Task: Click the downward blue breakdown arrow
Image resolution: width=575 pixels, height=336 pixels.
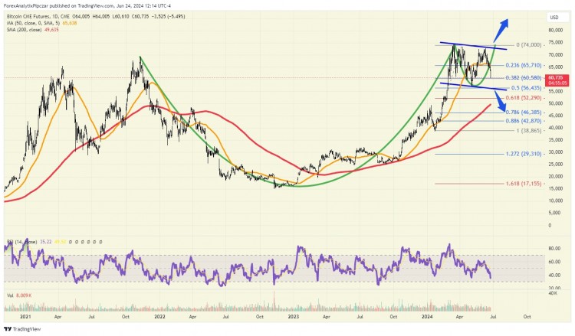Action: (x=501, y=101)
